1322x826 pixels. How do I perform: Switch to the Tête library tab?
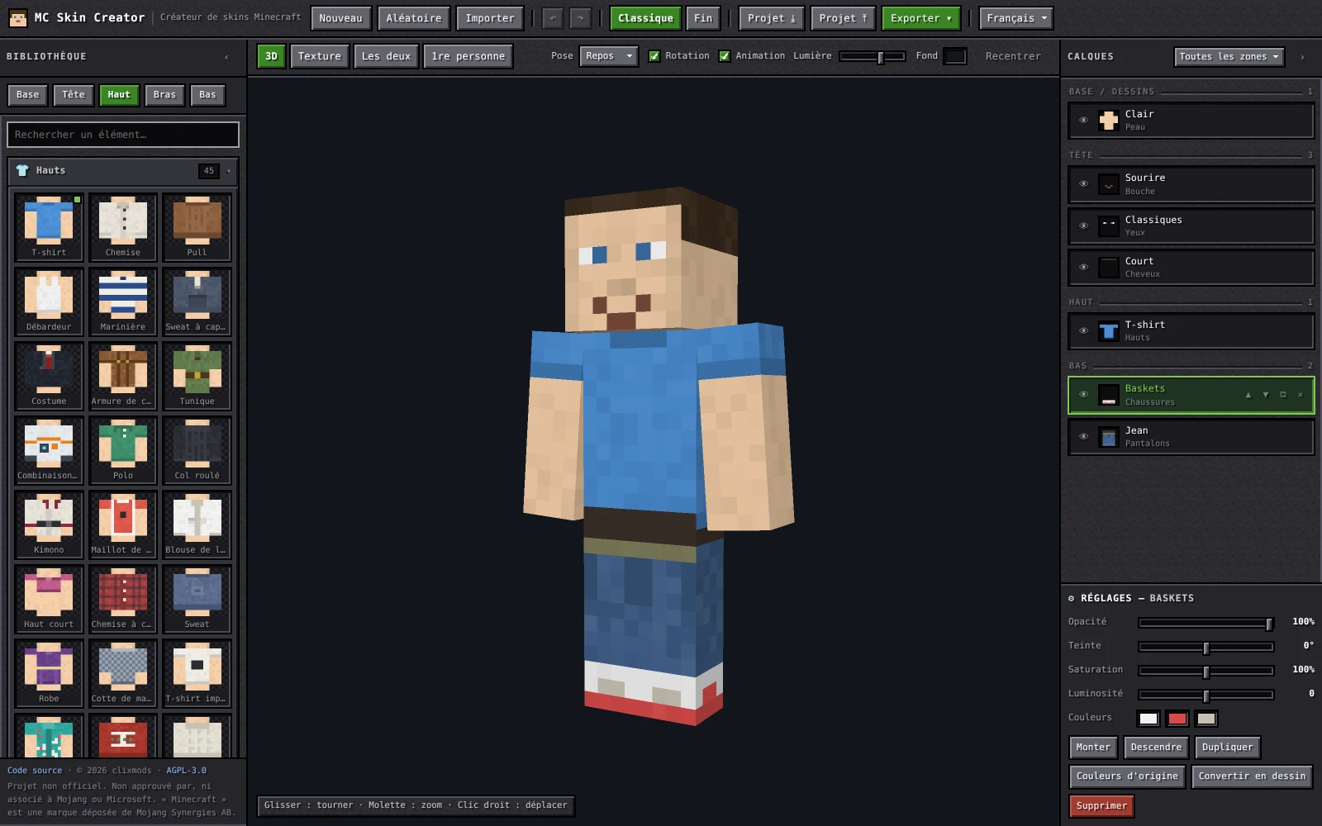pyautogui.click(x=74, y=95)
